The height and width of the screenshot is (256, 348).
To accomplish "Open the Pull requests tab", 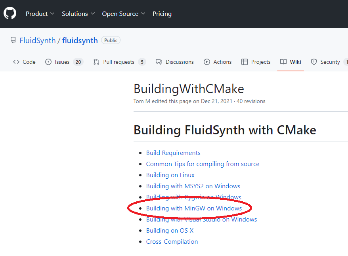I will [x=120, y=62].
